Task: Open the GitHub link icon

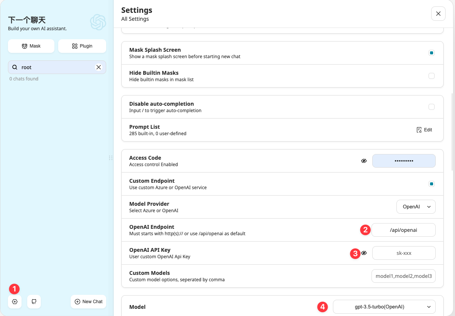Action: tap(34, 302)
